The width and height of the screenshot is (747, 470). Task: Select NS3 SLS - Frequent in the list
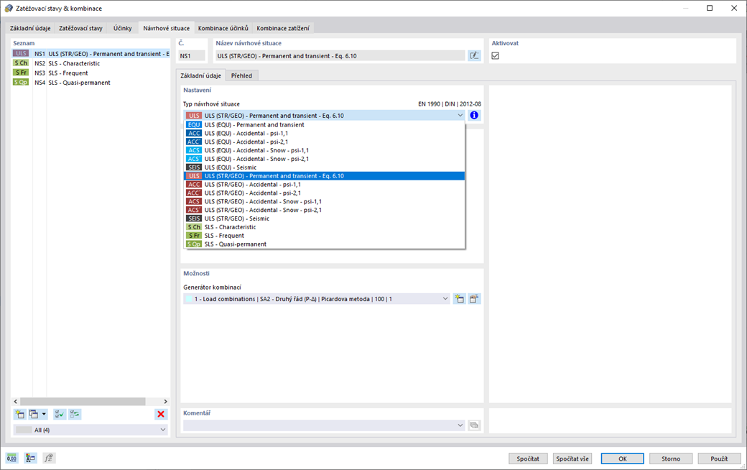(91, 73)
